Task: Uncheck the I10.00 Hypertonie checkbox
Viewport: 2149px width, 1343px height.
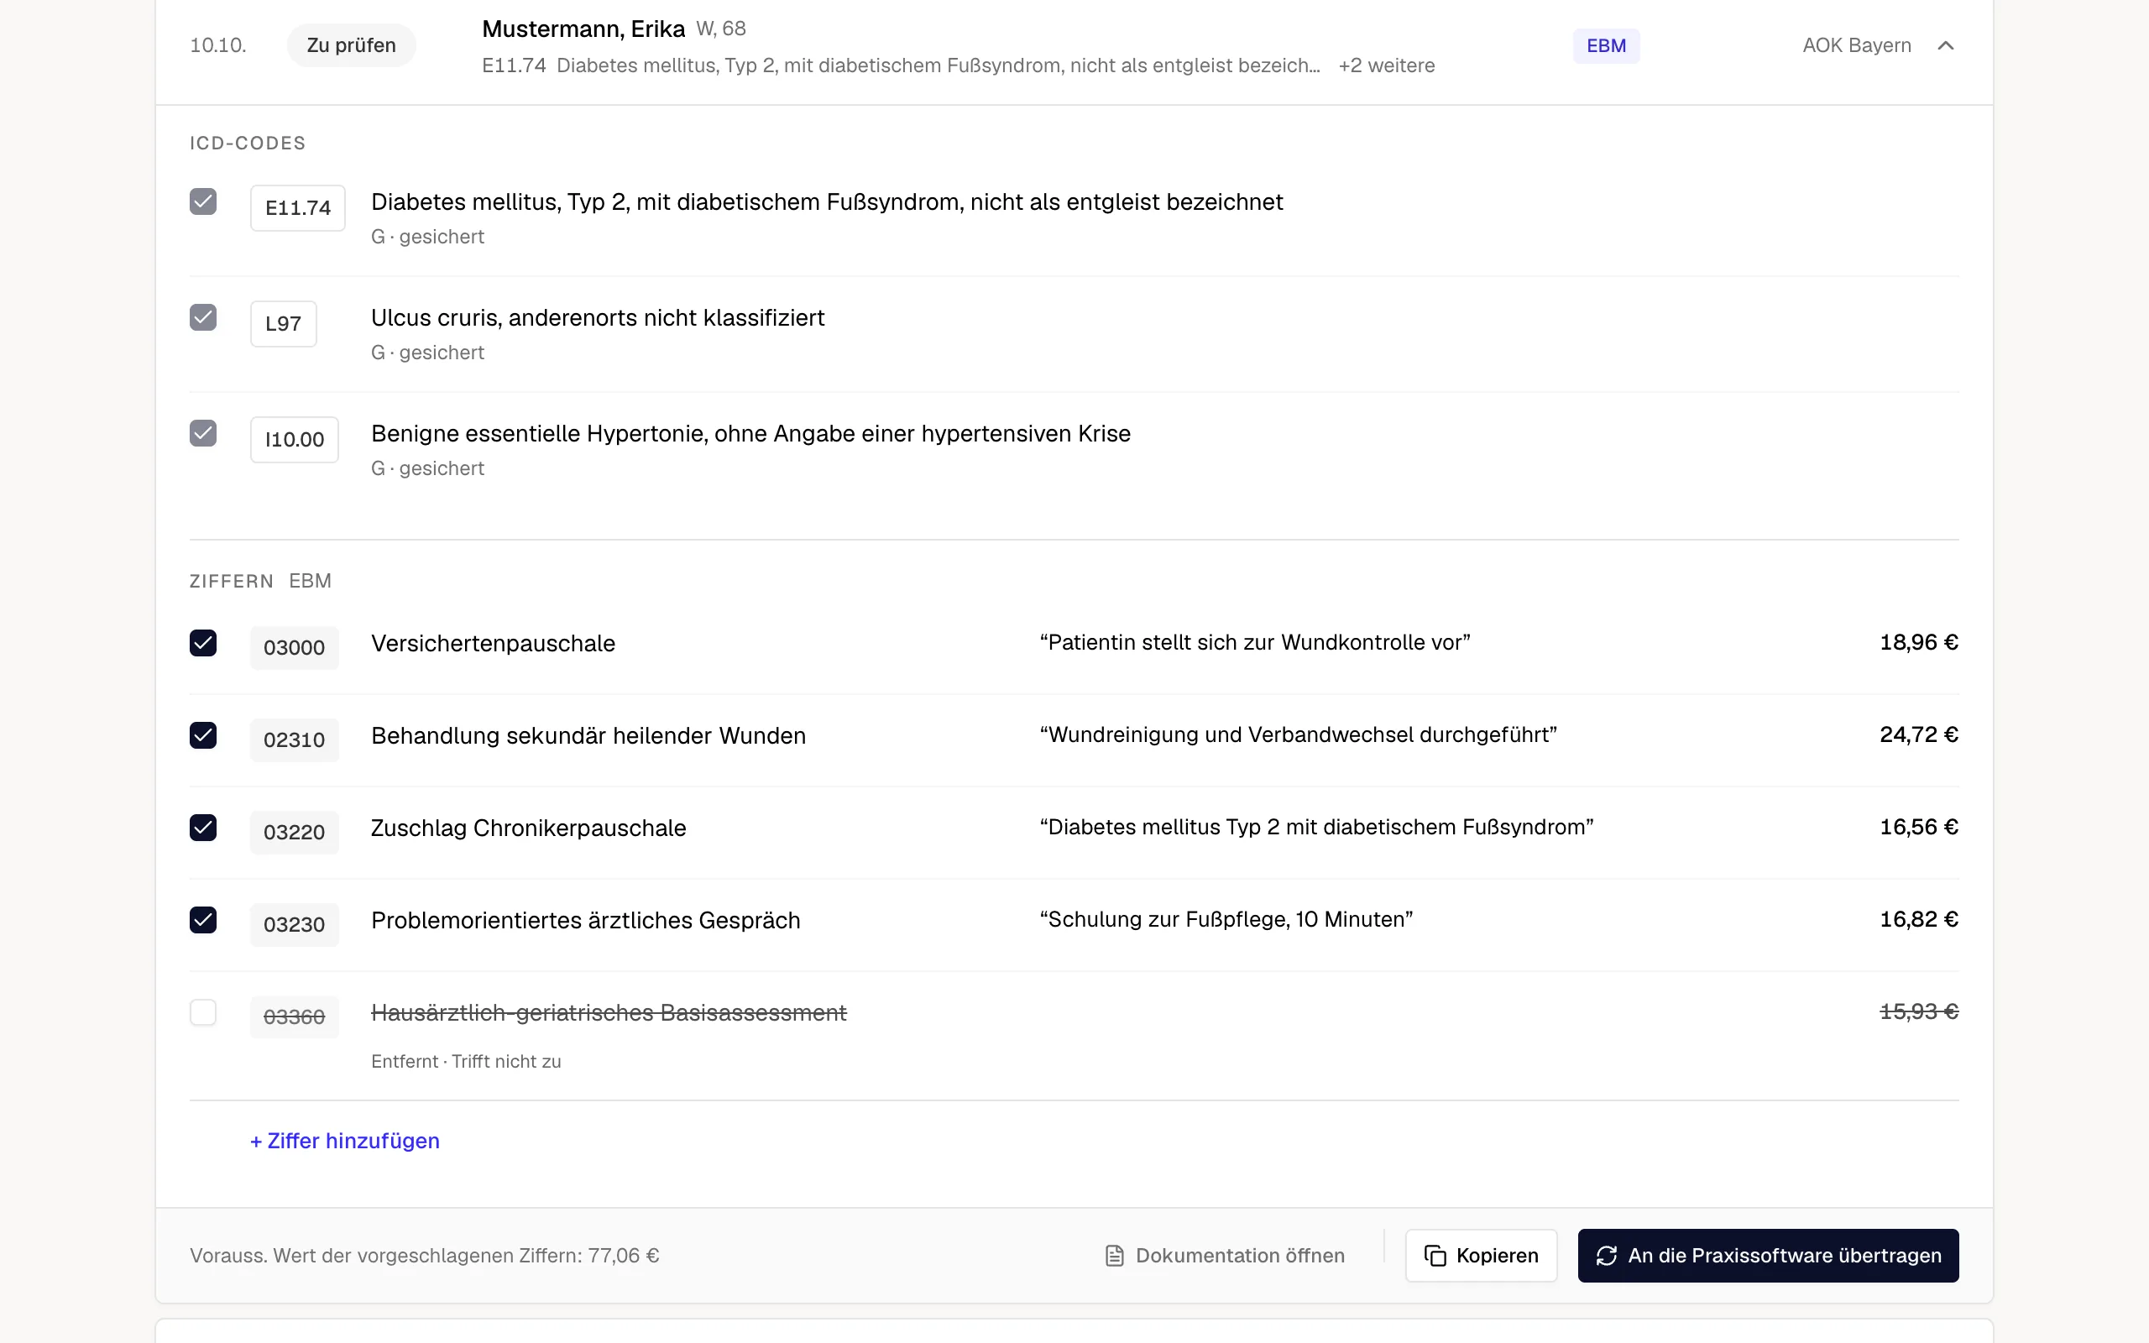Action: (203, 432)
